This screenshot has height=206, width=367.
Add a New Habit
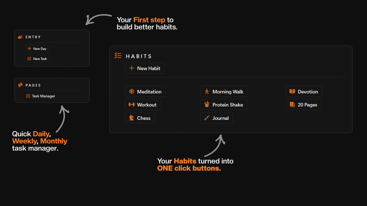pyautogui.click(x=145, y=68)
